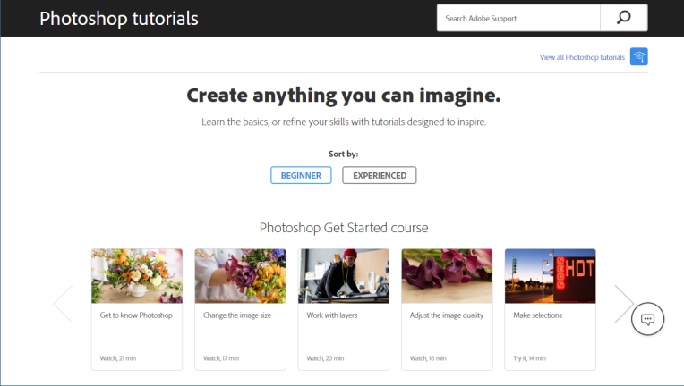Click the 'Try it, 14 min' label
684x386 pixels.
pyautogui.click(x=530, y=358)
